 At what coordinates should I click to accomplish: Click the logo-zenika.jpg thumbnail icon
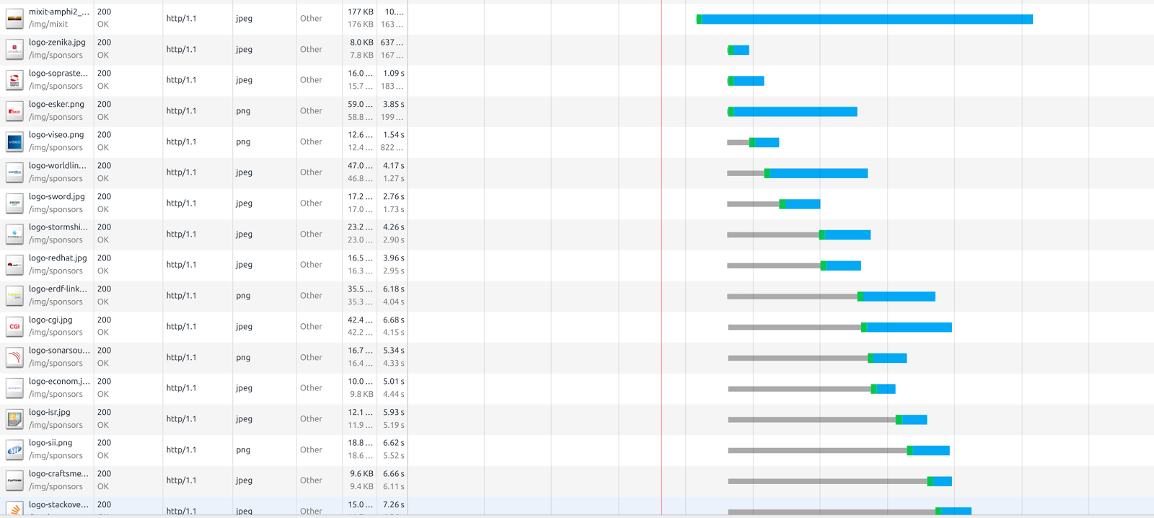(14, 49)
